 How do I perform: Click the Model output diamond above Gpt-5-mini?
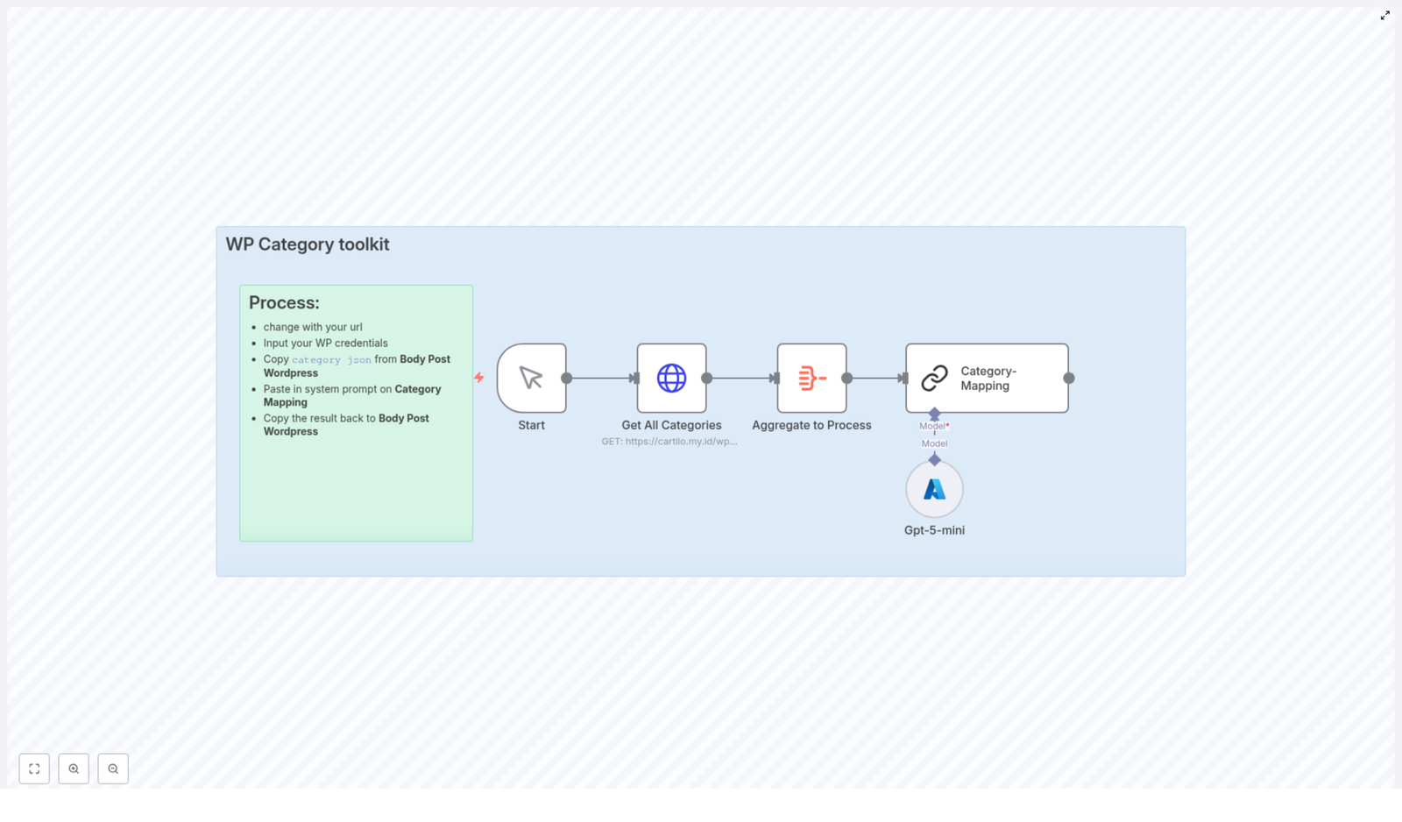coord(934,459)
